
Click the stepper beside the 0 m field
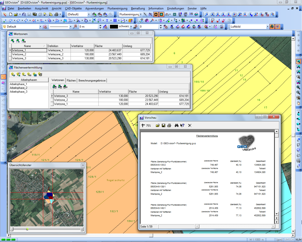(x=100, y=27)
